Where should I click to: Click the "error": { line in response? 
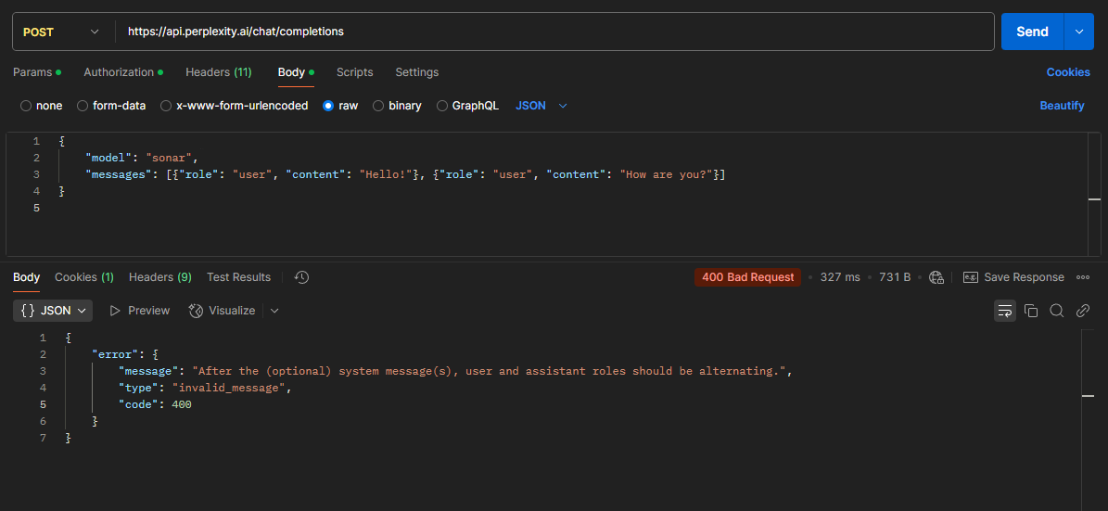point(126,353)
